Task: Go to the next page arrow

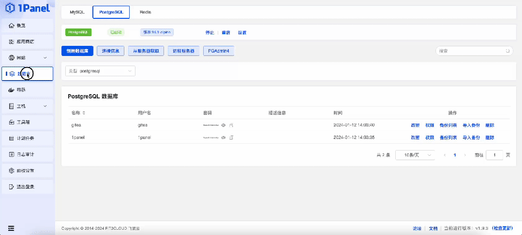Action: 465,155
